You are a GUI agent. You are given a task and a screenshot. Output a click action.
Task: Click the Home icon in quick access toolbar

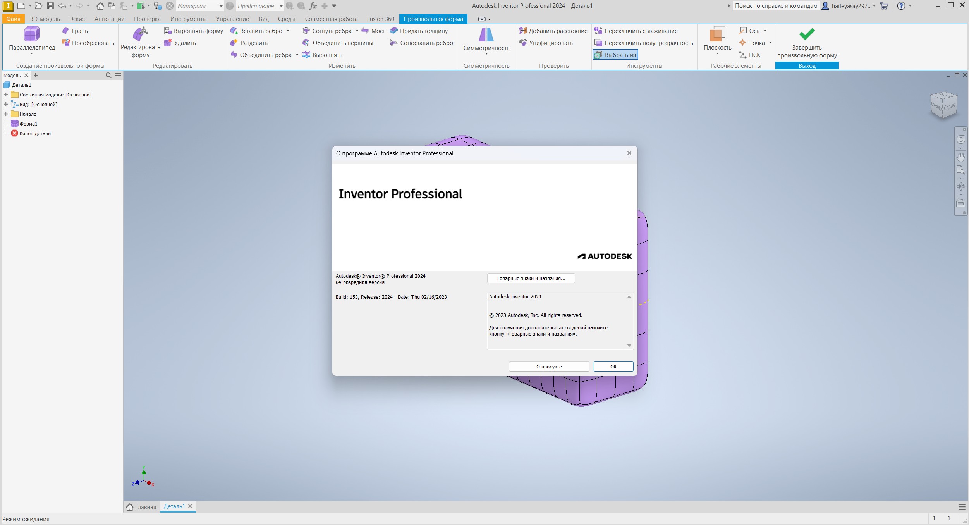pyautogui.click(x=100, y=6)
